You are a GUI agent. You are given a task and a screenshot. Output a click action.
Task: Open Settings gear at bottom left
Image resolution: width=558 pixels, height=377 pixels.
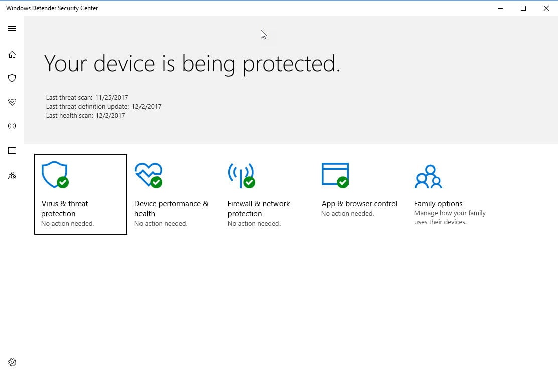(x=12, y=362)
